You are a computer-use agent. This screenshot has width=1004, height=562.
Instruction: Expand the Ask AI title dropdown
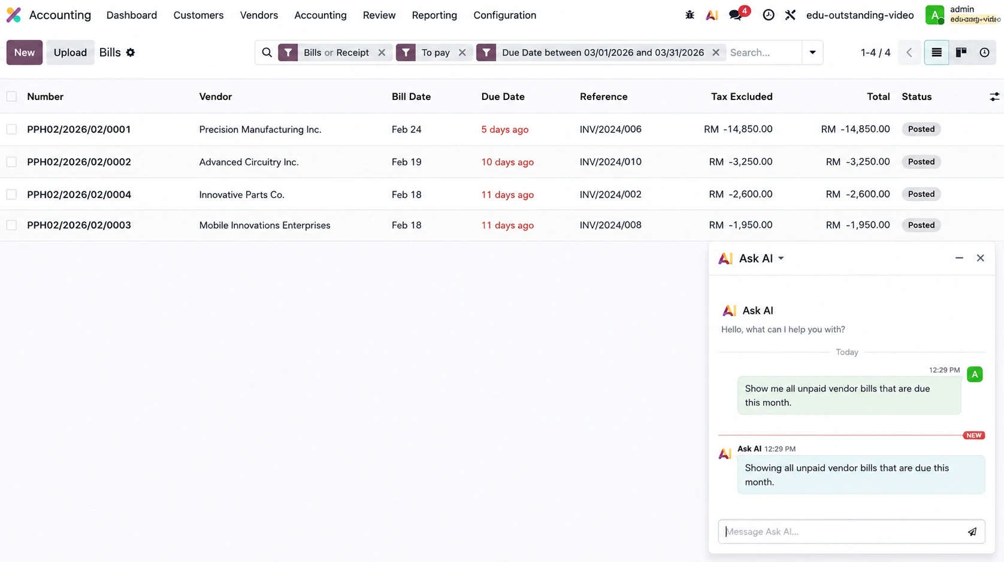(x=781, y=259)
